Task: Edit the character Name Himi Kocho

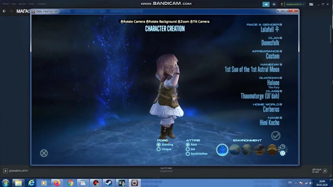Action: [x=270, y=123]
